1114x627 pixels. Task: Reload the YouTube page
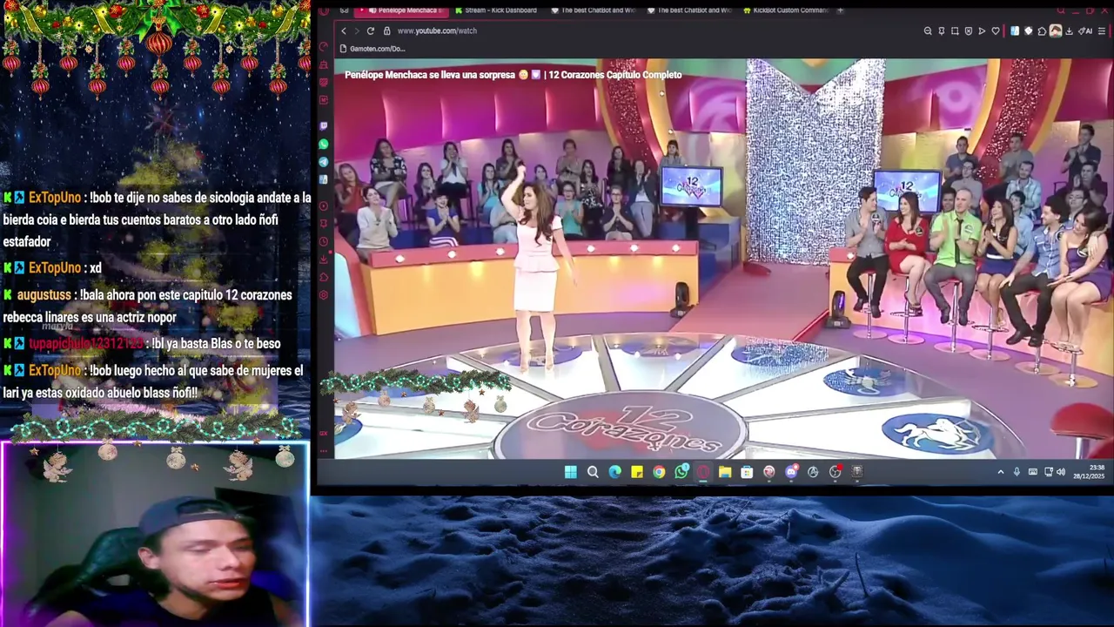[371, 30]
